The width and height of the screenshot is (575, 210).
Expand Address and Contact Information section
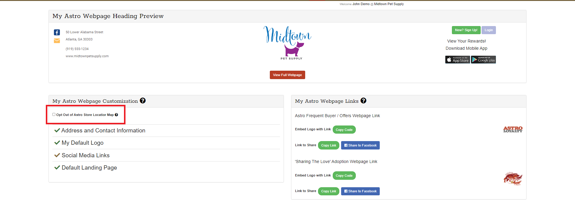103,131
